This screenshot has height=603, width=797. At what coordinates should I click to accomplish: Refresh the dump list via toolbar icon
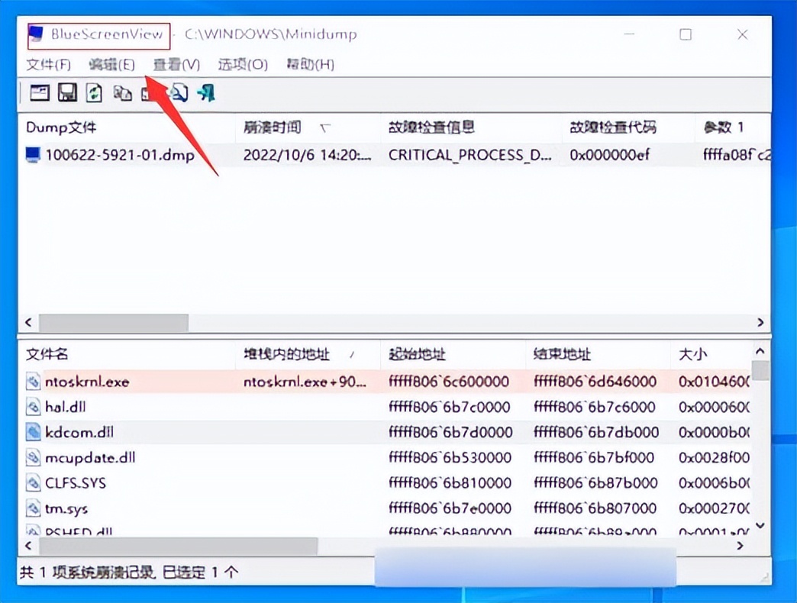tap(93, 92)
